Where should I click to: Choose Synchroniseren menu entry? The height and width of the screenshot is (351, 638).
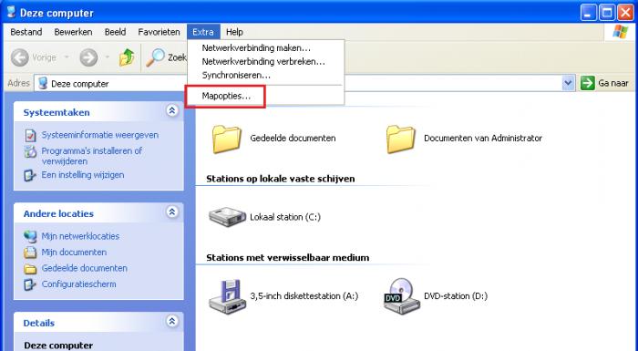click(266, 76)
